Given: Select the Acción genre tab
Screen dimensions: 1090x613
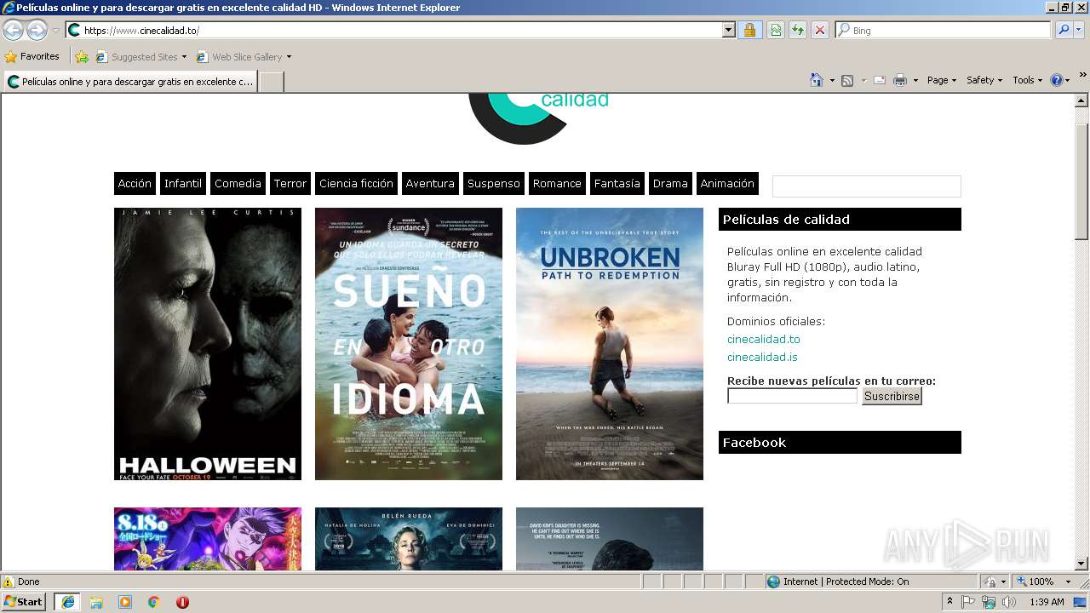Looking at the screenshot, I should click(135, 183).
